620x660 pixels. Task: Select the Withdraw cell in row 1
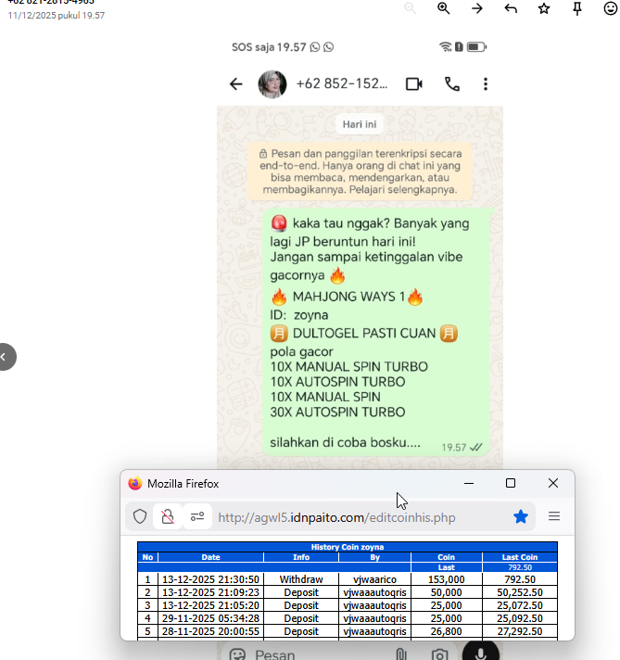[301, 579]
